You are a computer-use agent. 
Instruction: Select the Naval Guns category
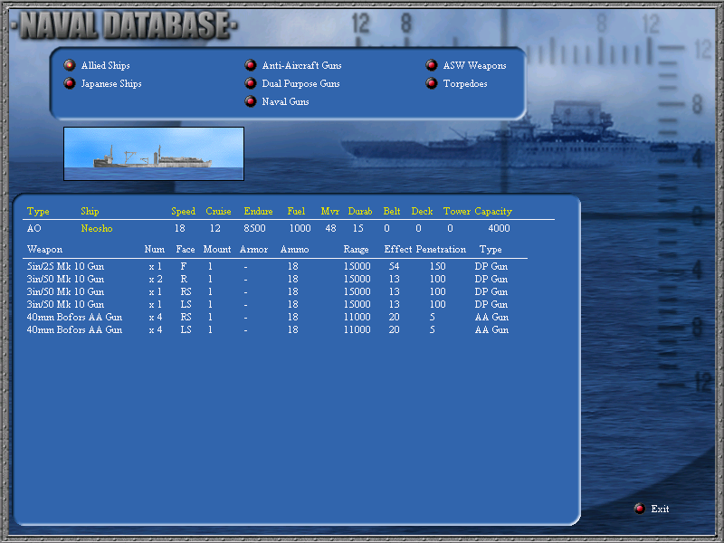tap(251, 100)
